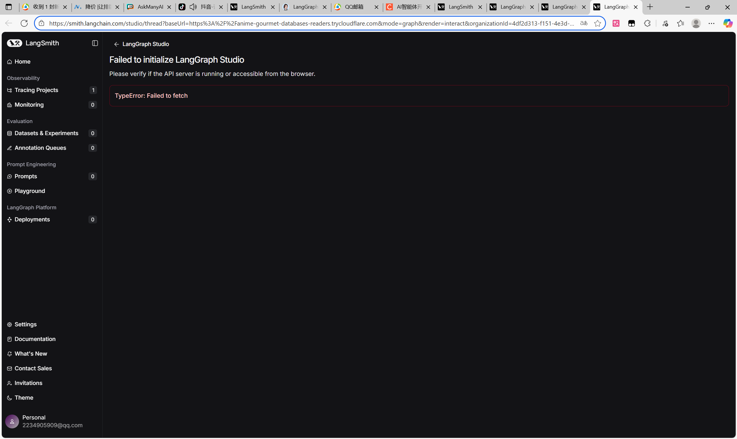
Task: Open the Home sidebar item
Action: [22, 62]
